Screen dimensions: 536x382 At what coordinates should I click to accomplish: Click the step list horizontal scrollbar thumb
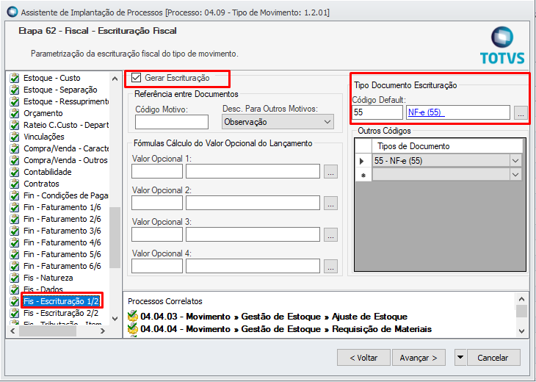tap(48, 331)
